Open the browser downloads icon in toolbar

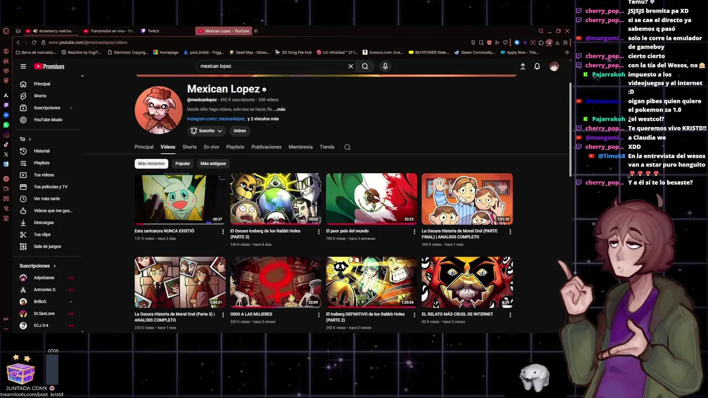pos(557,43)
